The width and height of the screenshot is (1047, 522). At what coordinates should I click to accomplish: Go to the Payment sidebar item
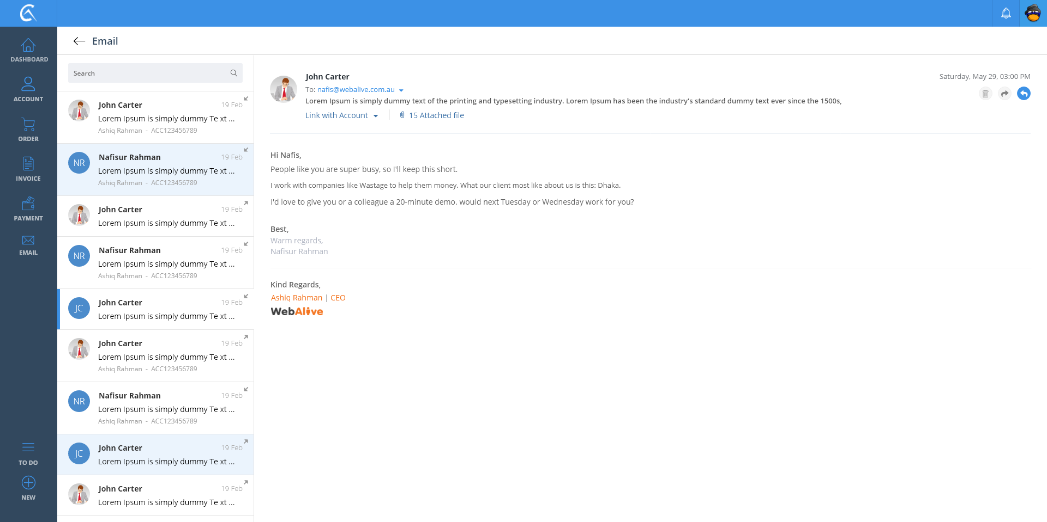(x=28, y=209)
